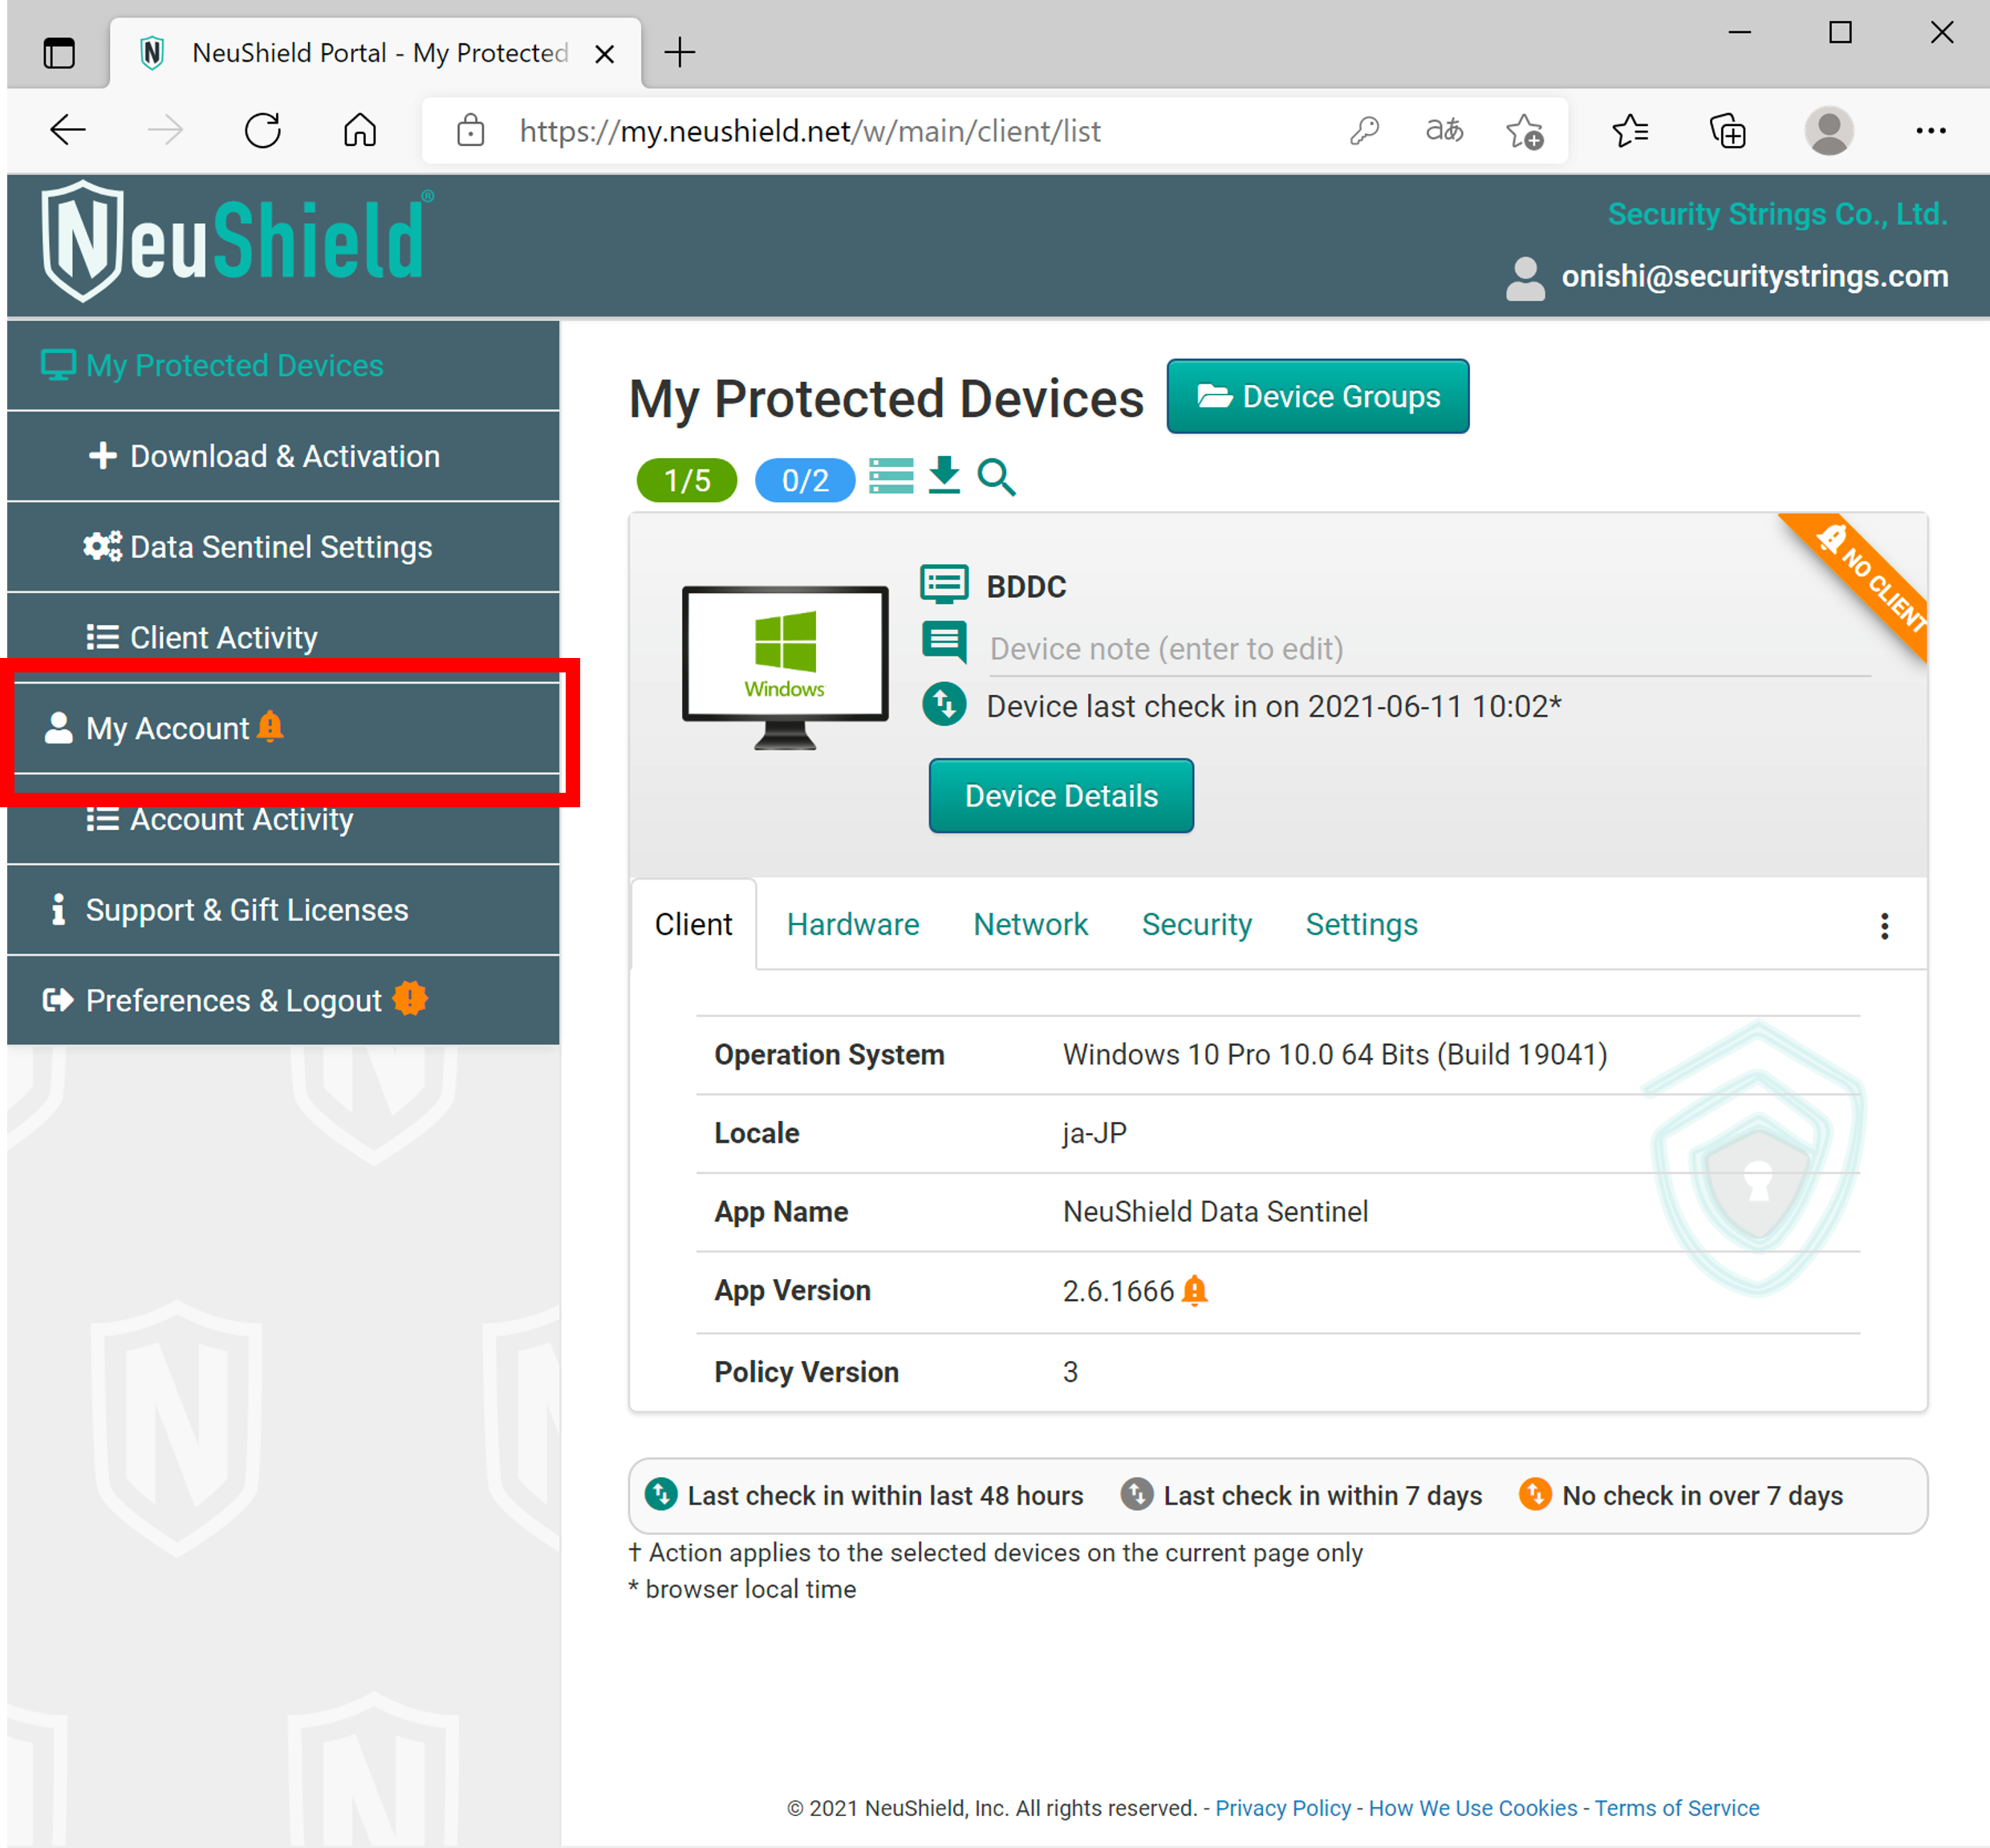Open My Account page
Viewport: 1990px width, 1848px height.
283,728
